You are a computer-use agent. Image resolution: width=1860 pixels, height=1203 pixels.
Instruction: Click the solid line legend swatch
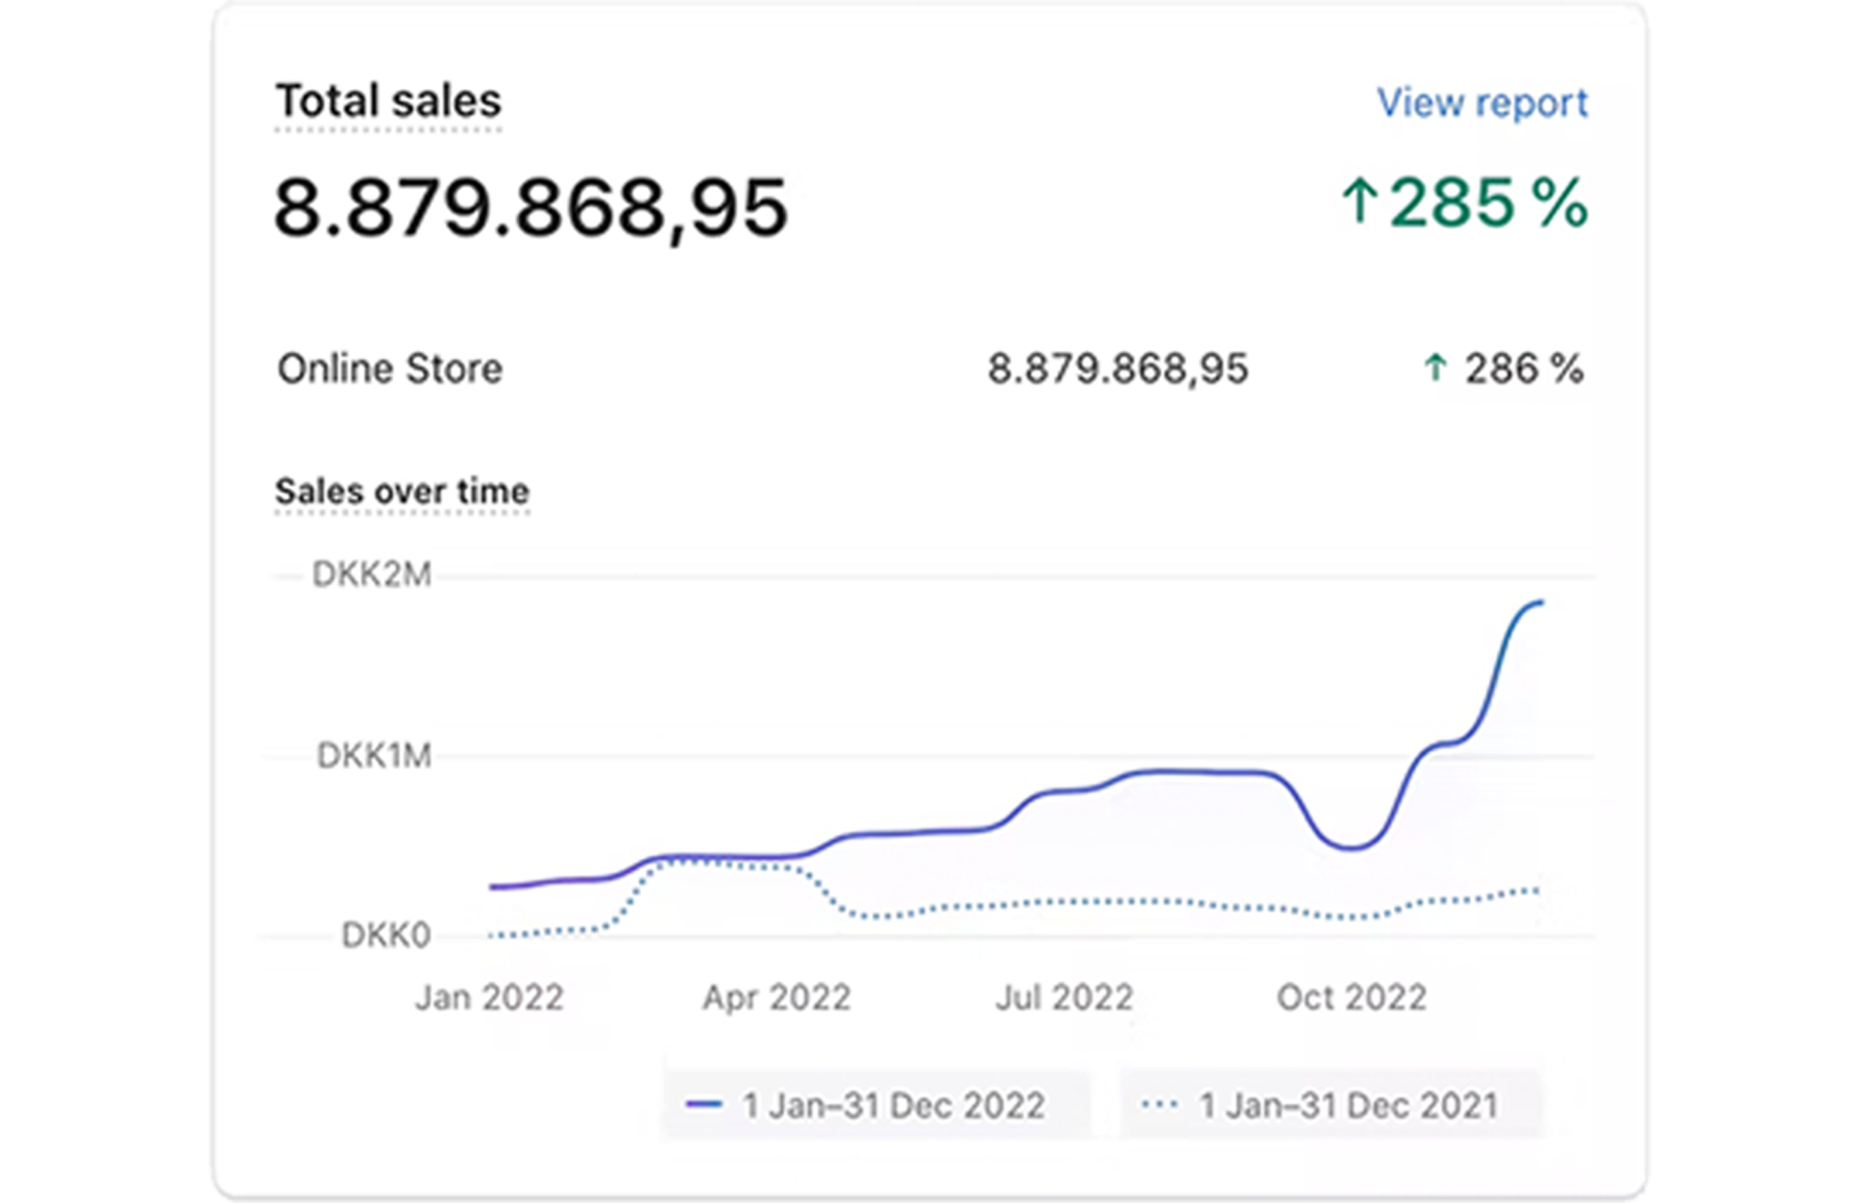coord(705,1105)
